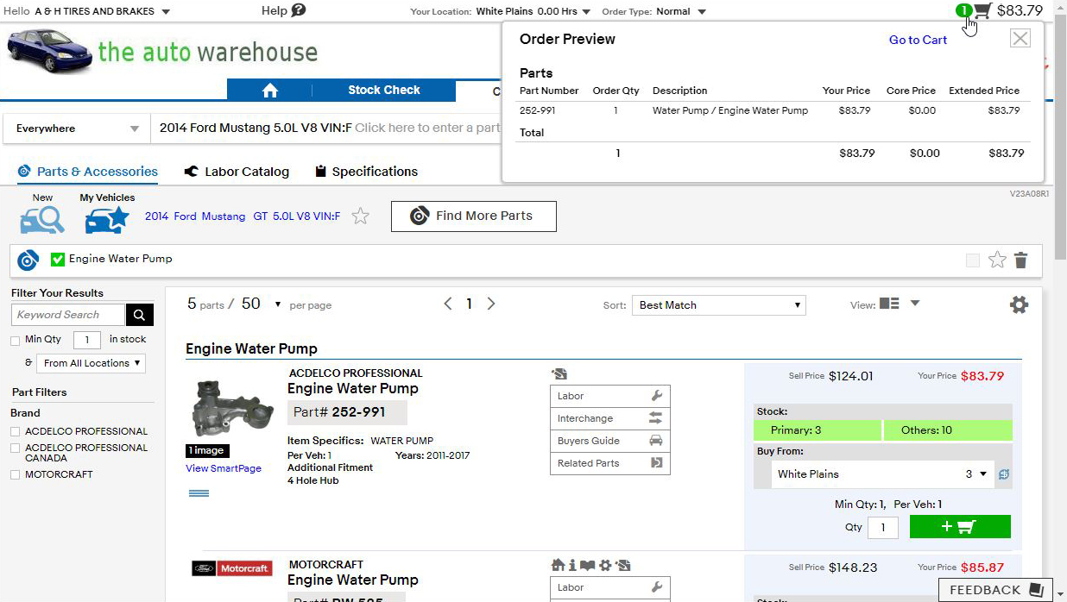This screenshot has height=602, width=1067.
Task: Open the Labor button for ACDelco pump
Action: [x=609, y=396]
